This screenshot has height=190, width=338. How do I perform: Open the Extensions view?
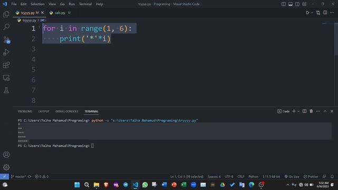pos(6,65)
